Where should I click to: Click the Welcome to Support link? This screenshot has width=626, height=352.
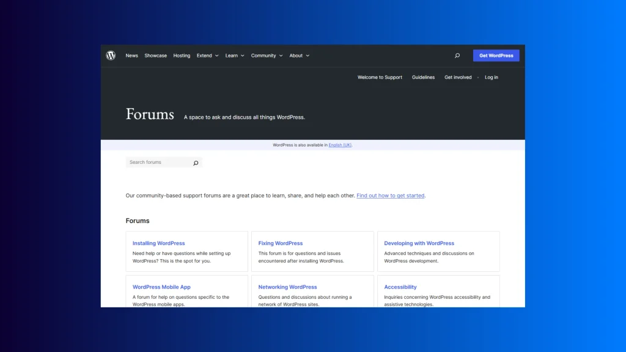pos(380,78)
